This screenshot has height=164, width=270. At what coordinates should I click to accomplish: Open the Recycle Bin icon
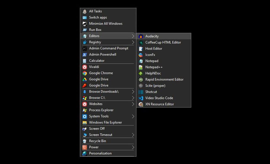coord(85,141)
